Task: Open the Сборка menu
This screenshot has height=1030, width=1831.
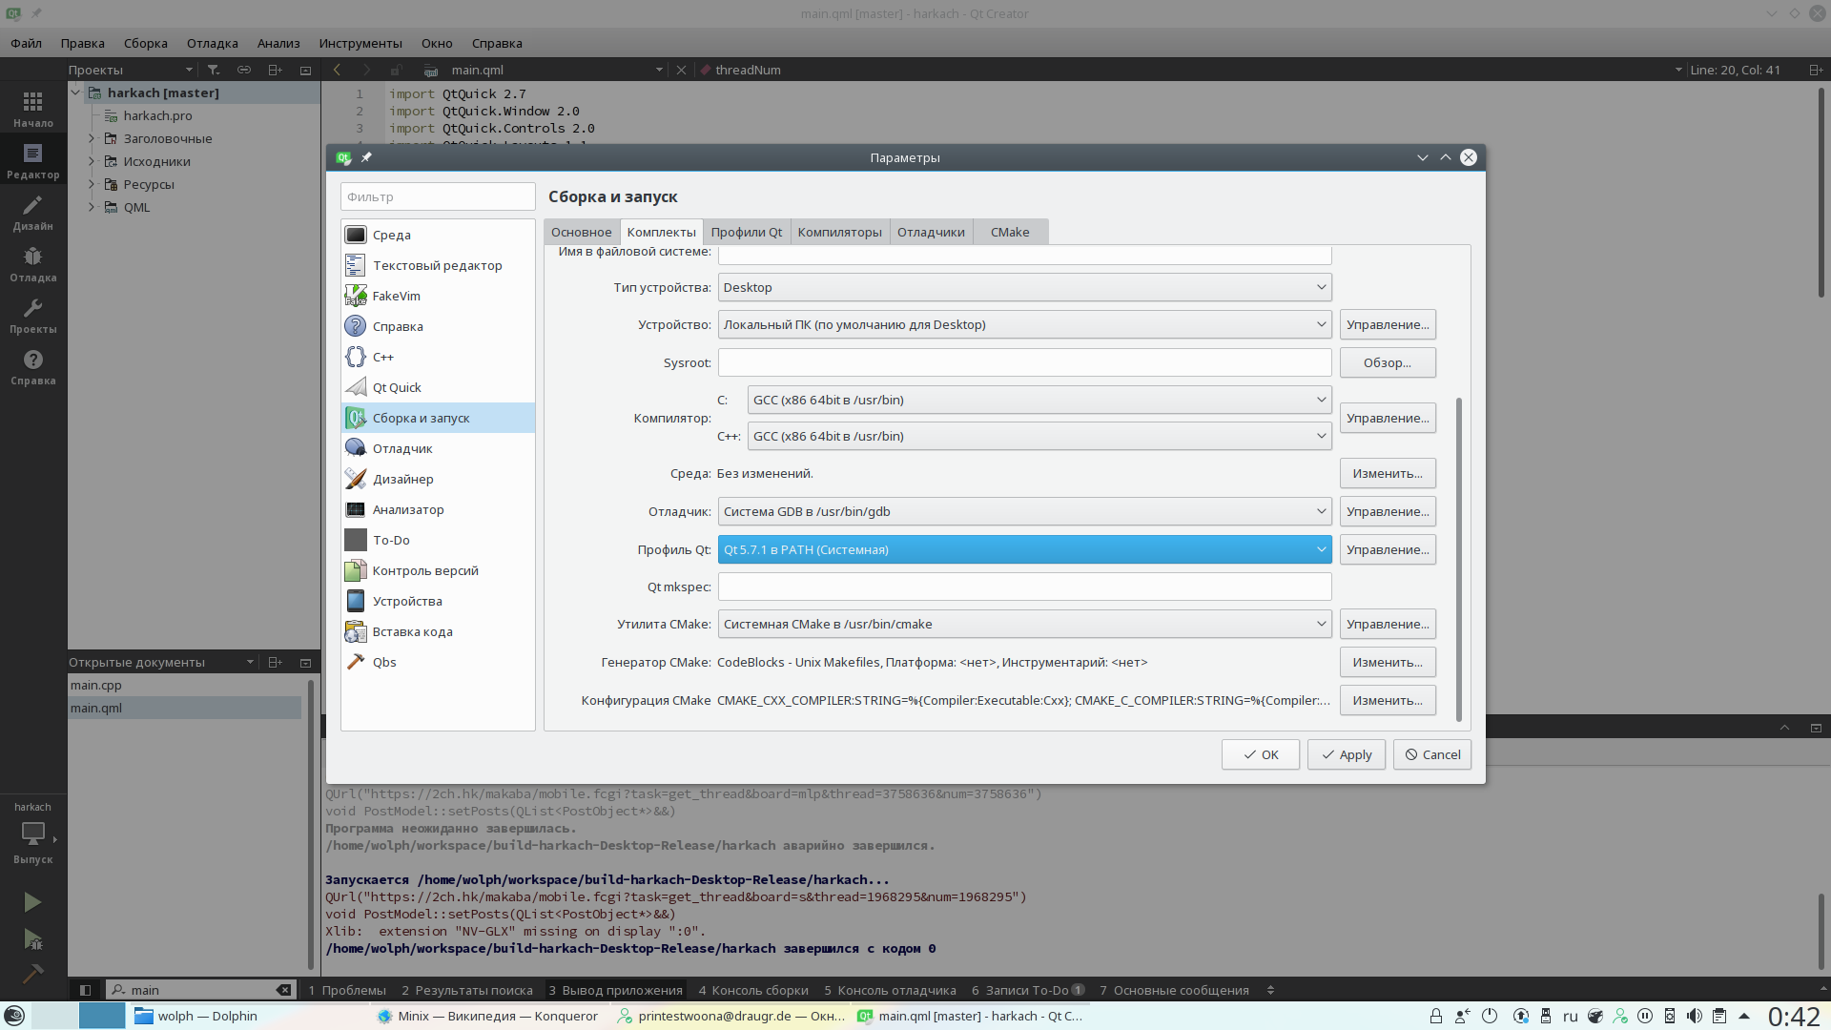Action: coord(146,43)
